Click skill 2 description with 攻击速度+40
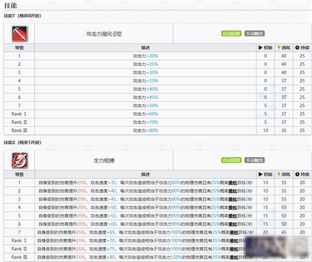The width and height of the screenshot is (312, 262). click(145, 191)
